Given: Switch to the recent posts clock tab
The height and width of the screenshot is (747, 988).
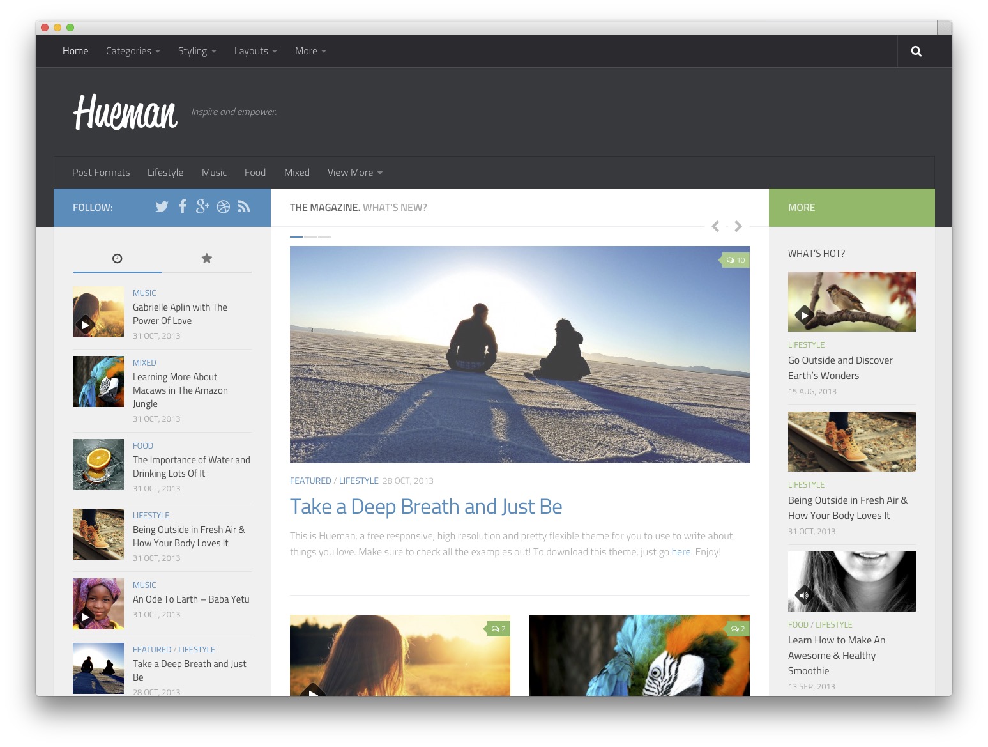Looking at the screenshot, I should [118, 258].
